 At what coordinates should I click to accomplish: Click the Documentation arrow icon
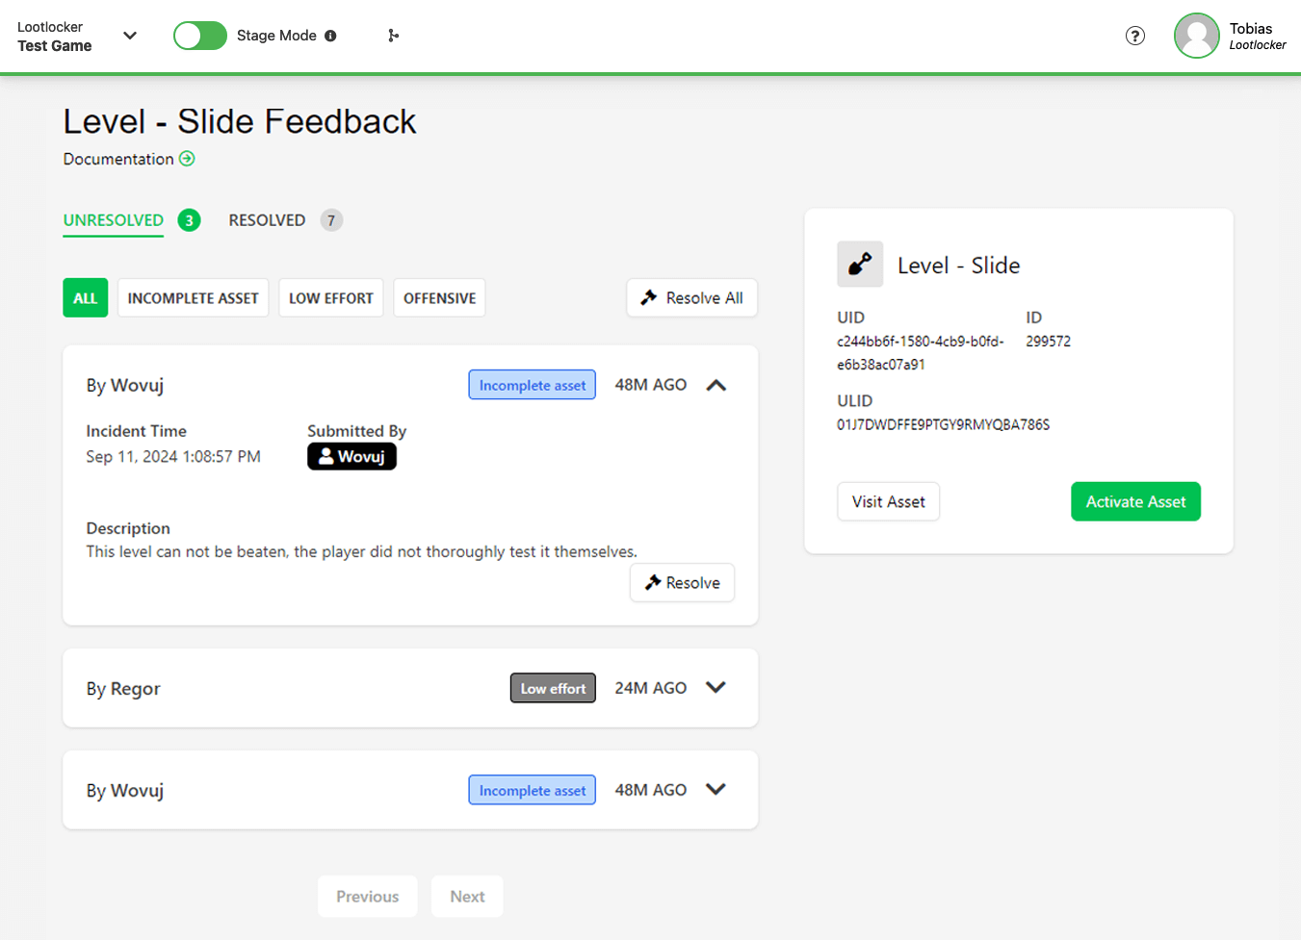[x=187, y=158]
